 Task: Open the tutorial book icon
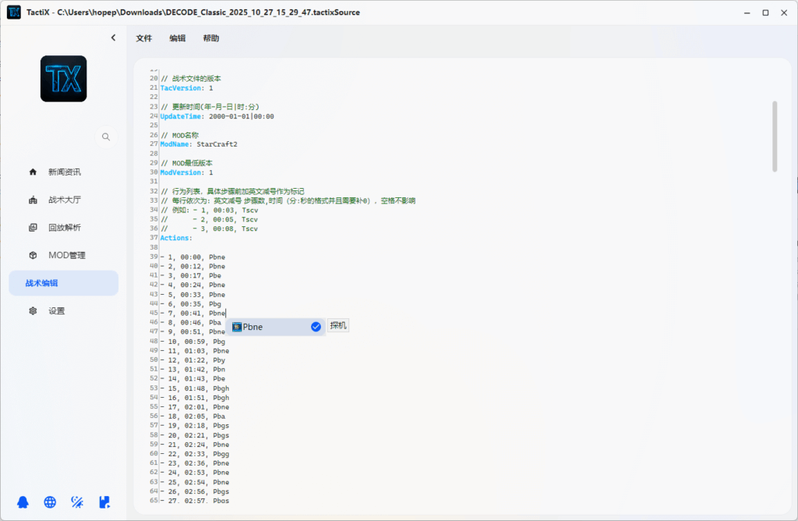(x=104, y=502)
